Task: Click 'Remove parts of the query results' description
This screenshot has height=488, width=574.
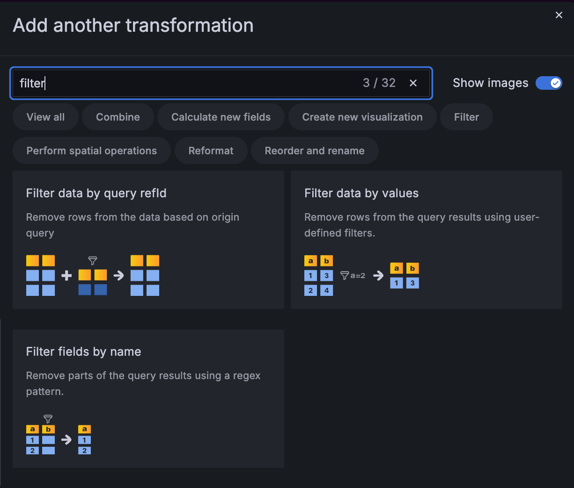Action: [143, 383]
